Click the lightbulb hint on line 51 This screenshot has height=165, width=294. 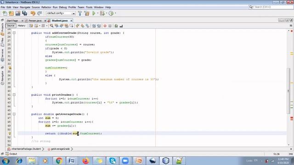pos(10,133)
